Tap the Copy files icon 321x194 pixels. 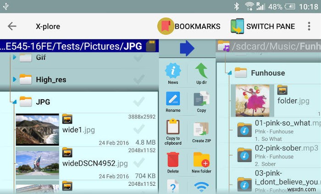coord(201,98)
